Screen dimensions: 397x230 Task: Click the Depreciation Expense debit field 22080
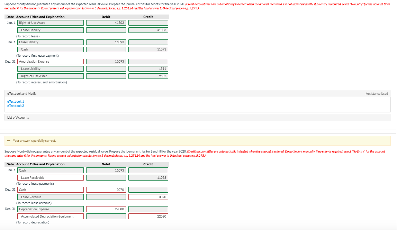coord(106,209)
